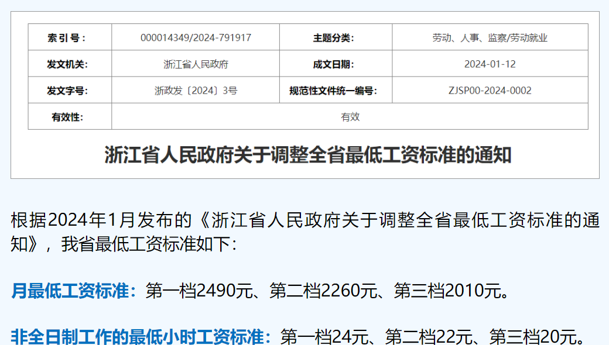Click the 规范性文件统一编号 label
The image size is (609, 345).
pyautogui.click(x=333, y=91)
